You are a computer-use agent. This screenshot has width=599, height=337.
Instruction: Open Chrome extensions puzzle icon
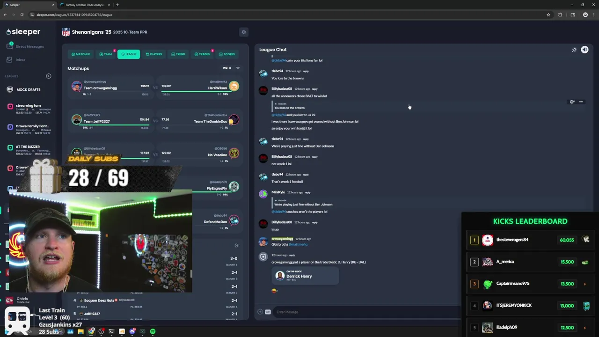point(560,15)
